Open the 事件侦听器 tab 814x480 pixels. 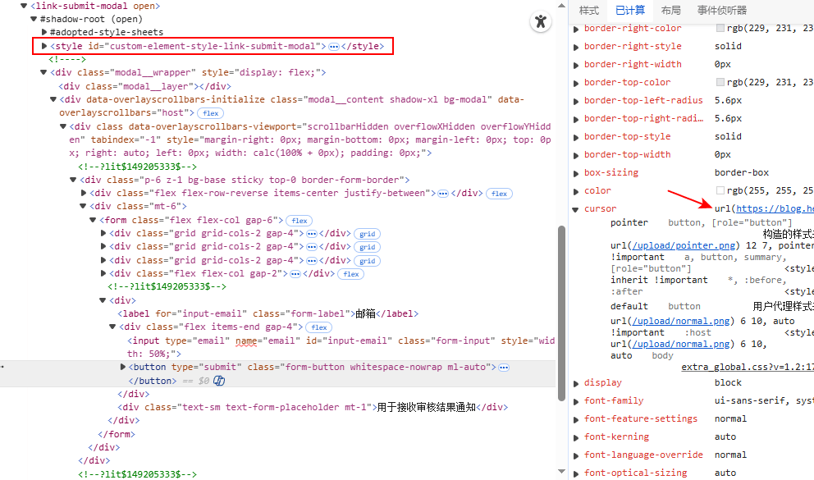[722, 11]
